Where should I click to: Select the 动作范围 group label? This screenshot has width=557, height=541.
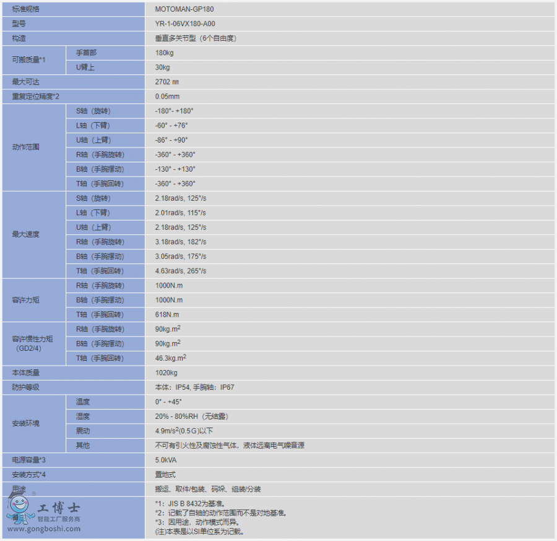tap(25, 147)
